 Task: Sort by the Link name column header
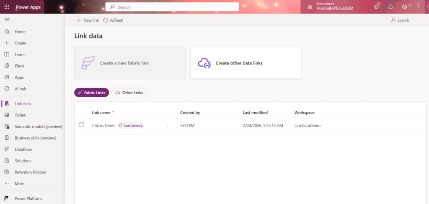point(103,112)
